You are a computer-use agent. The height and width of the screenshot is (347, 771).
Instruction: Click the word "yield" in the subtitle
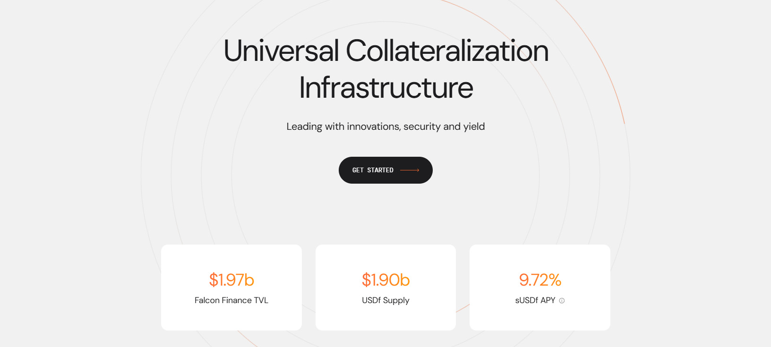pyautogui.click(x=474, y=127)
